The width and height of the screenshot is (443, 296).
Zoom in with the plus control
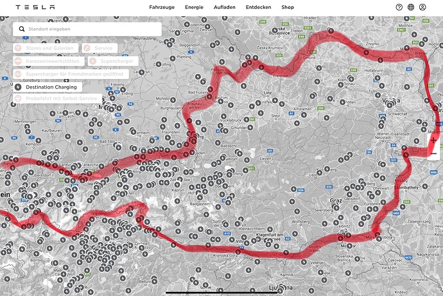coord(433,141)
